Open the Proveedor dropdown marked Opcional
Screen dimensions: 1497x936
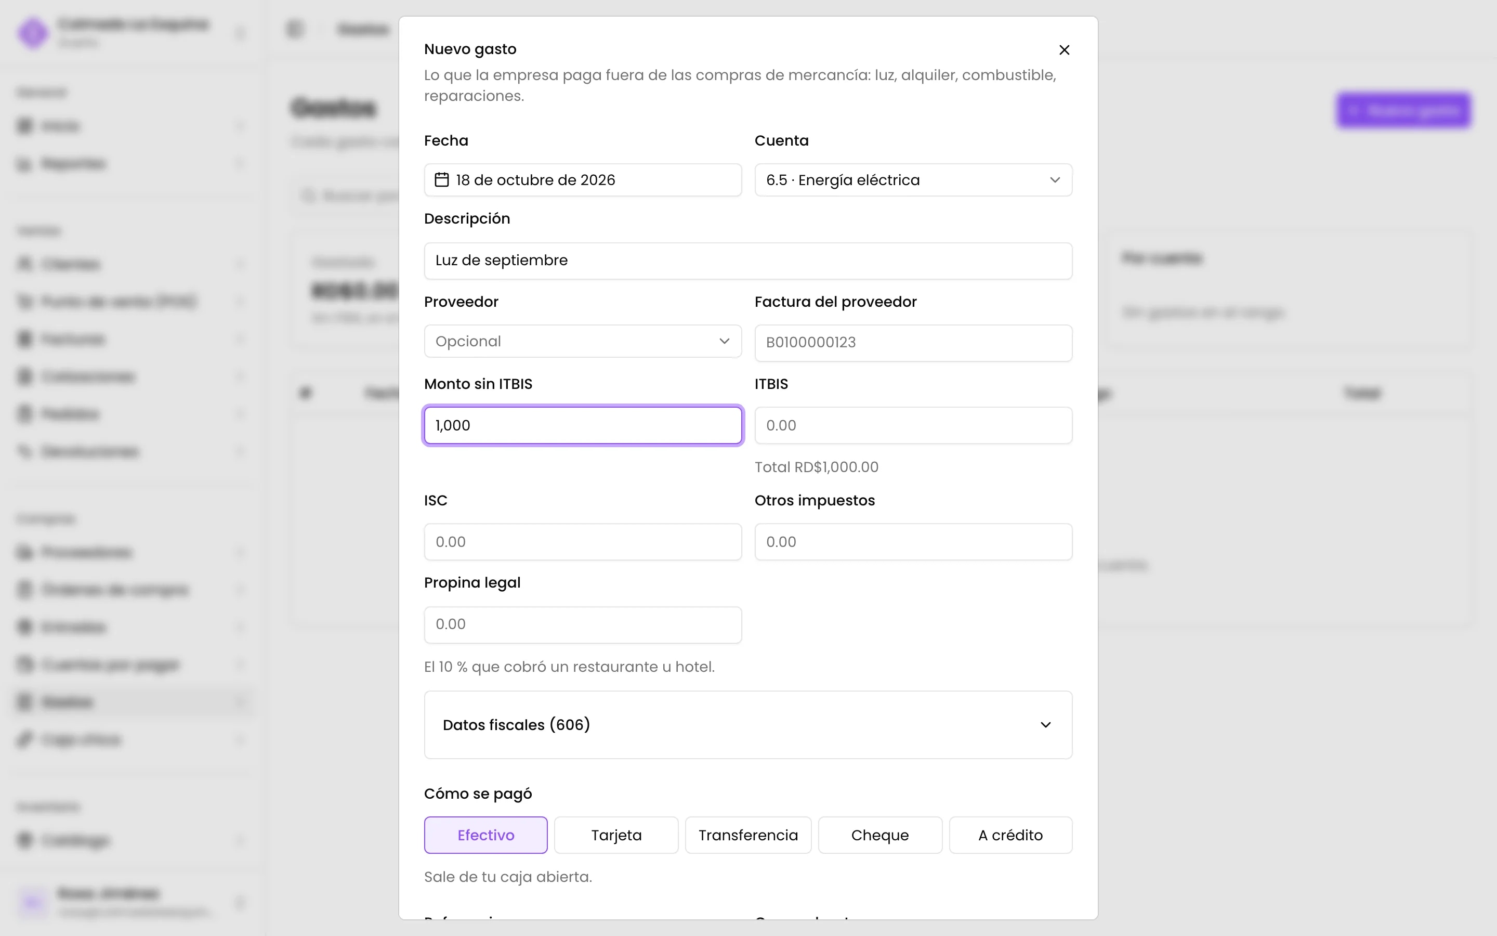point(583,341)
